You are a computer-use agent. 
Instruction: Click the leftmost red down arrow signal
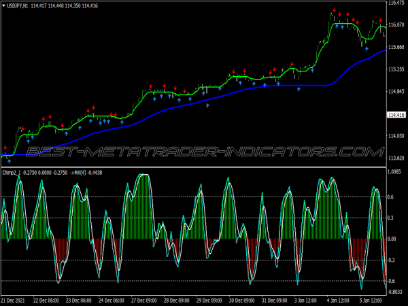(5, 147)
